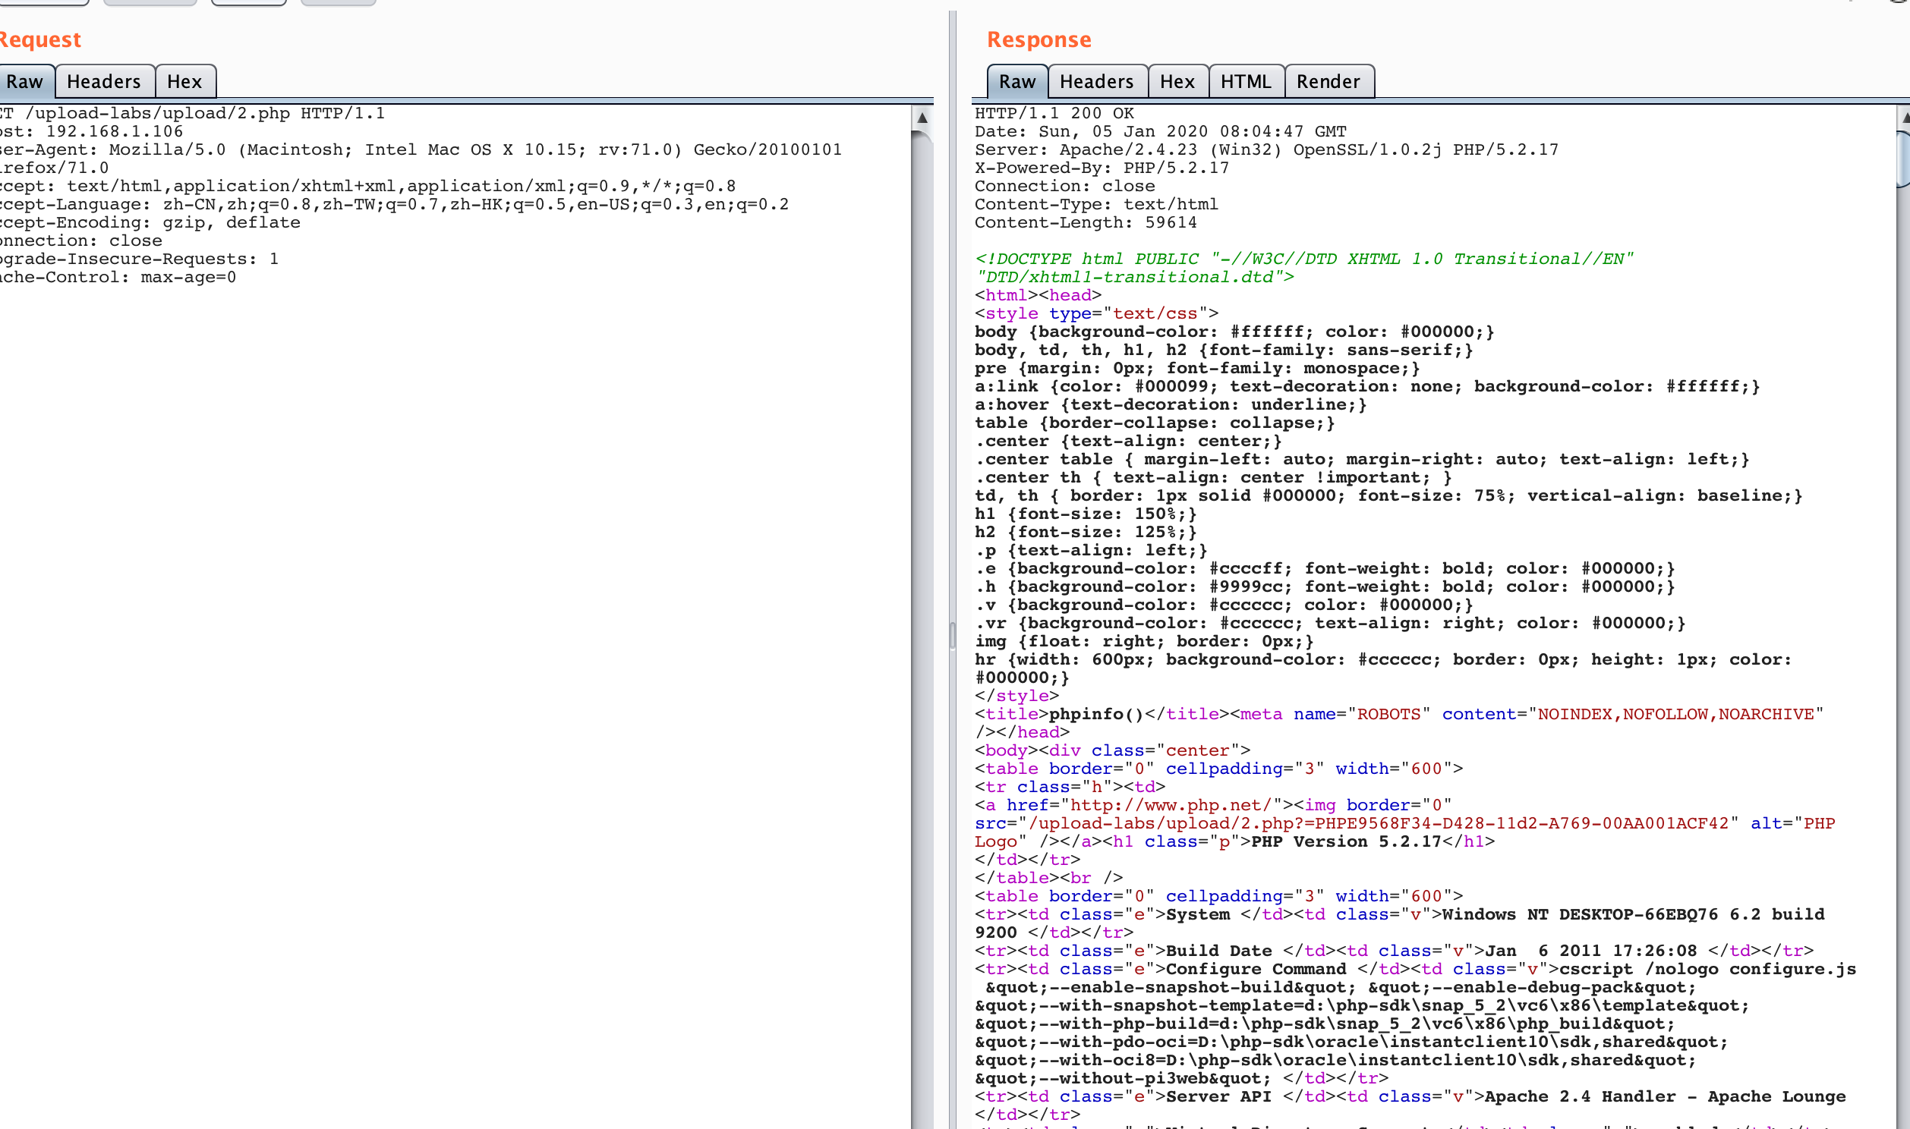Click the Request pane scroll-up arrow

point(922,118)
